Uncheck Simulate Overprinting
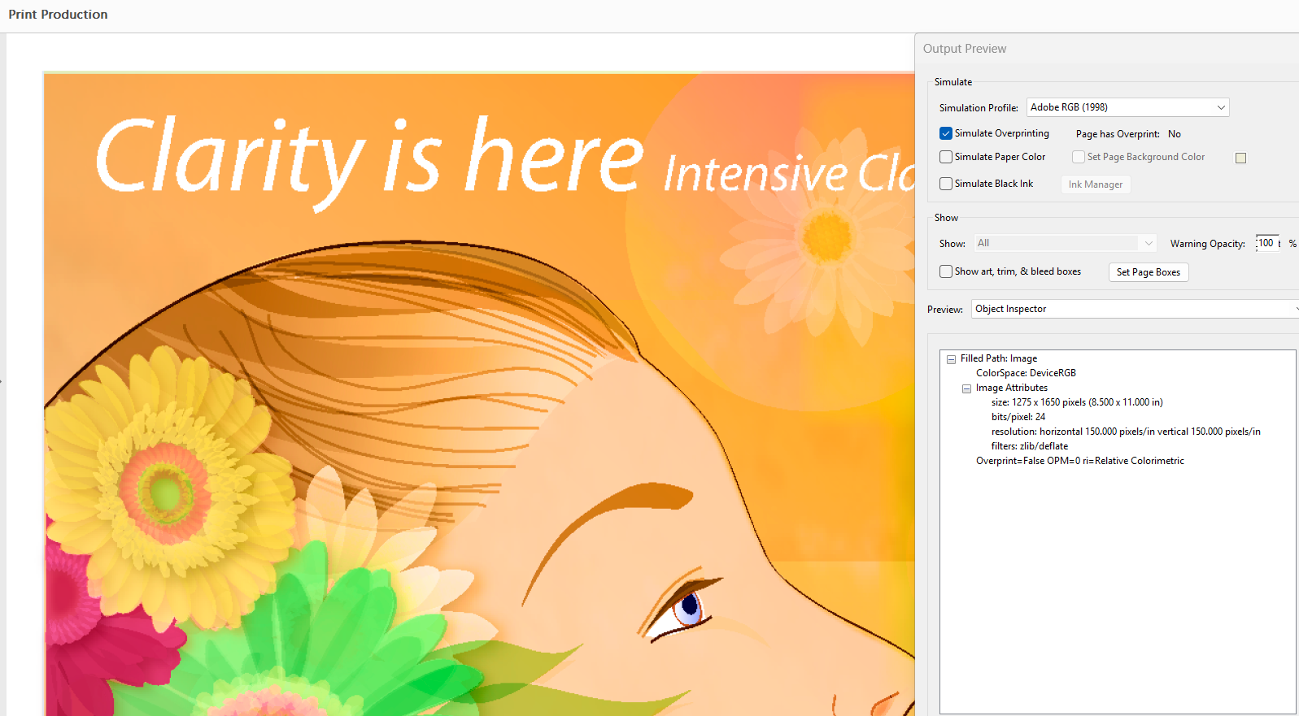Screen dimensions: 1299x716 [x=946, y=133]
